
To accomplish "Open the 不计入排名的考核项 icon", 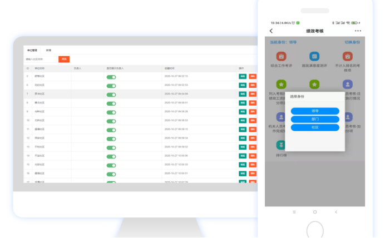I will (347, 56).
